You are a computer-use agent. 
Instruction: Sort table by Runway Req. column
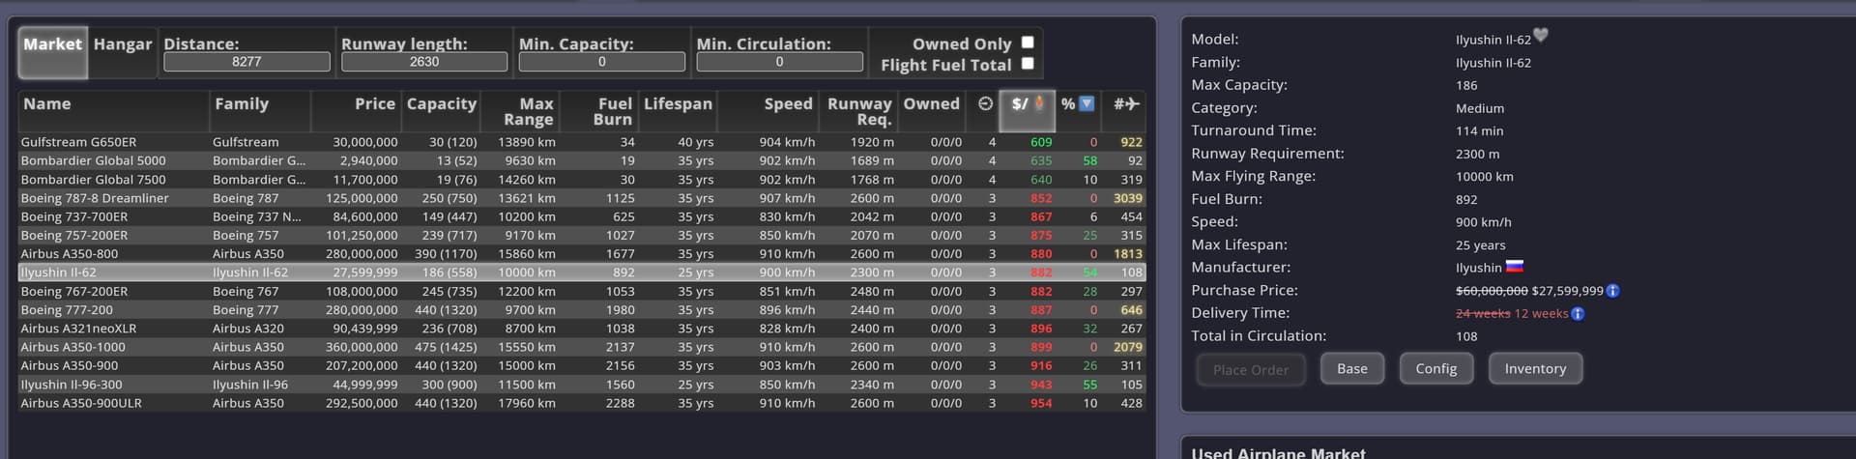[858, 111]
